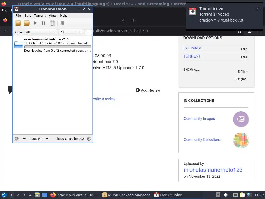Pause the oracle-vm-virtual-box-7.0 torrent

tap(43, 23)
